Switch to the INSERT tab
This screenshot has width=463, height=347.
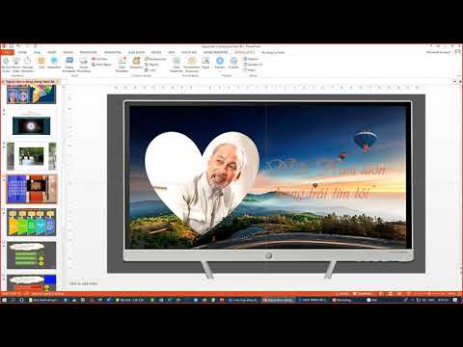[x=52, y=52]
